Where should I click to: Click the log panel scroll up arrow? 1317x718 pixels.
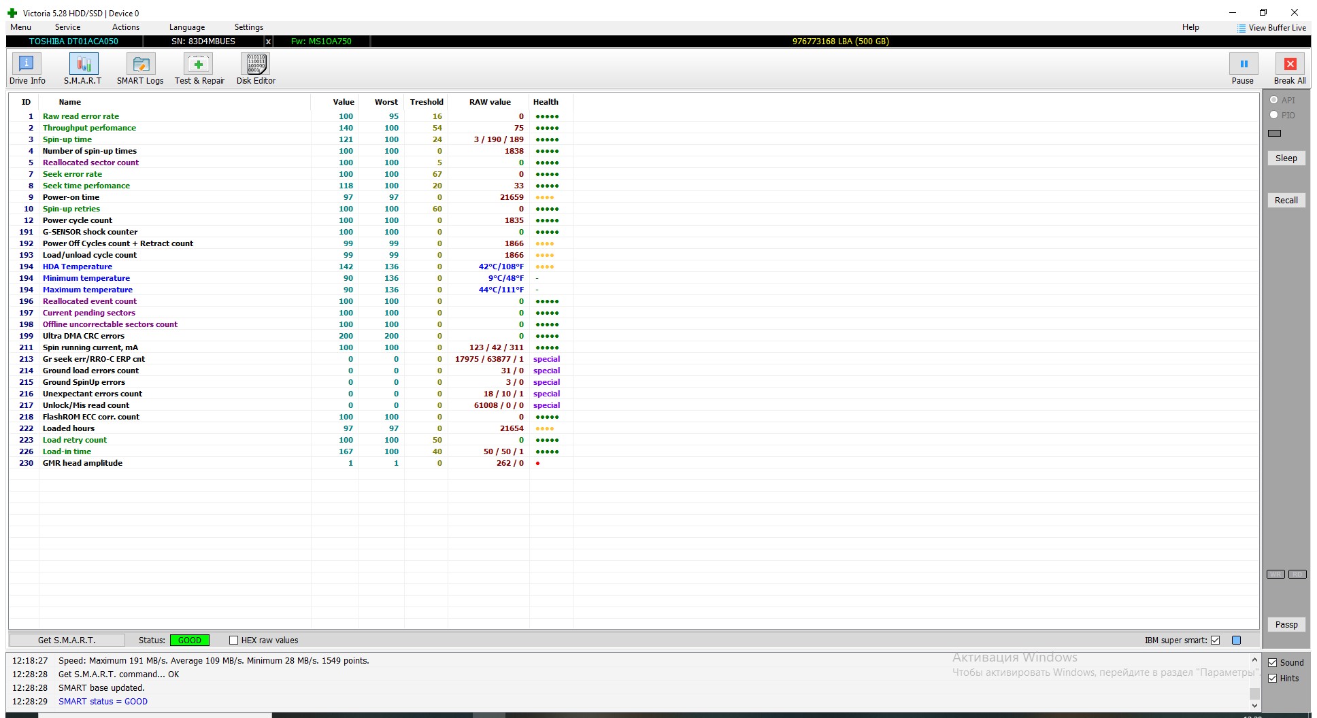coord(1254,660)
